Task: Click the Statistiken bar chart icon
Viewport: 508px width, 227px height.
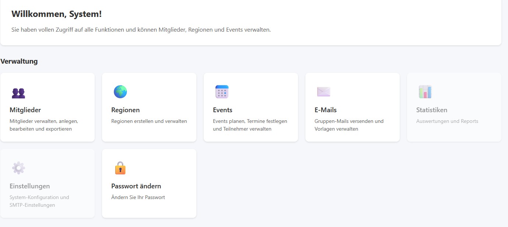Action: tap(425, 92)
